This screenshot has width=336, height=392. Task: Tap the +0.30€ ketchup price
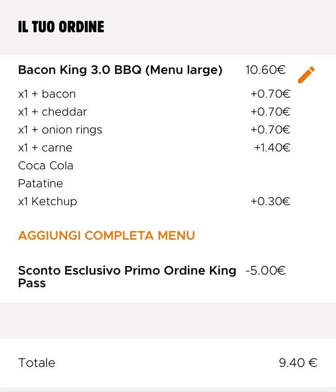click(x=270, y=202)
